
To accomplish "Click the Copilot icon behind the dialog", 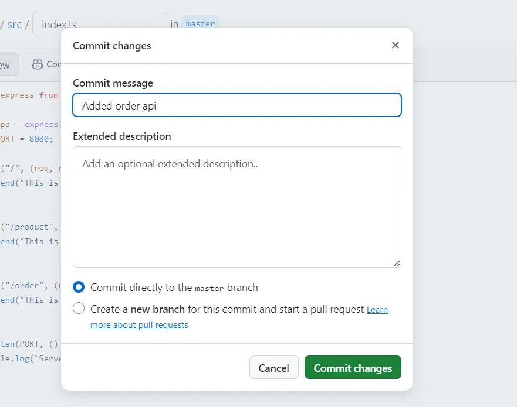I will 37,64.
